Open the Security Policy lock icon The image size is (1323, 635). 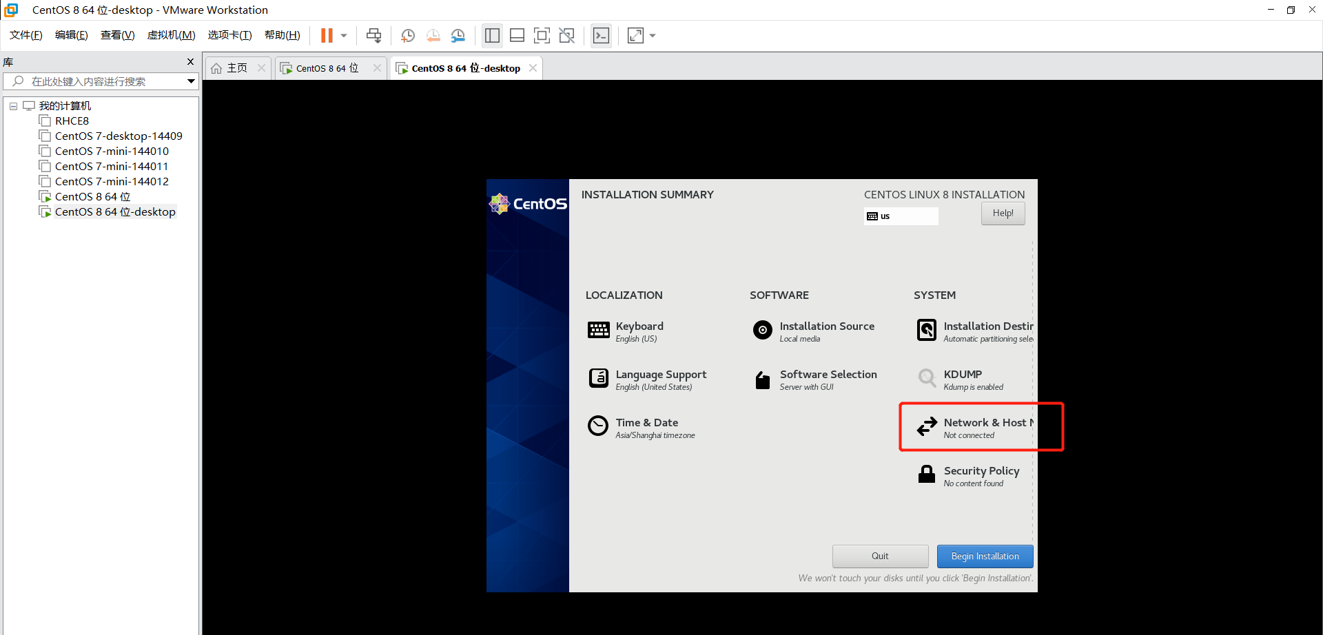tap(927, 474)
